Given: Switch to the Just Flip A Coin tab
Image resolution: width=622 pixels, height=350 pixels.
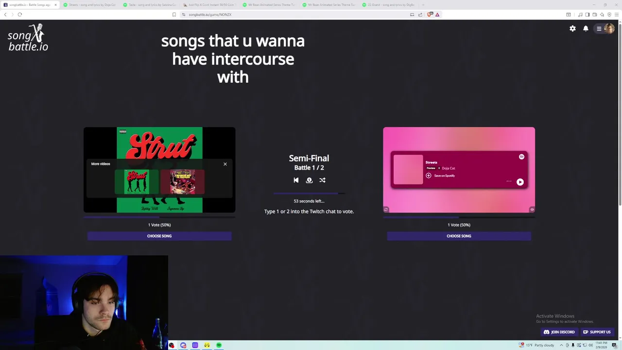Looking at the screenshot, I should (210, 5).
